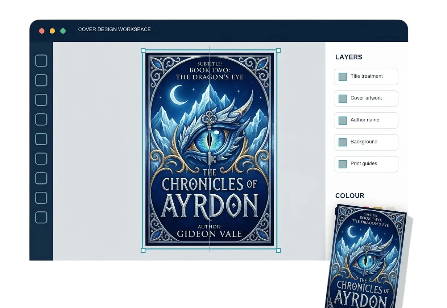Click the 'GIDEON VALE' author text on canvas
The width and height of the screenshot is (447, 308).
(x=210, y=234)
